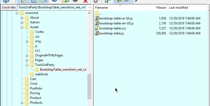Image resolution: width=210 pixels, height=106 pixels.
Task: Expand the Pages folder node
Action: [27, 60]
